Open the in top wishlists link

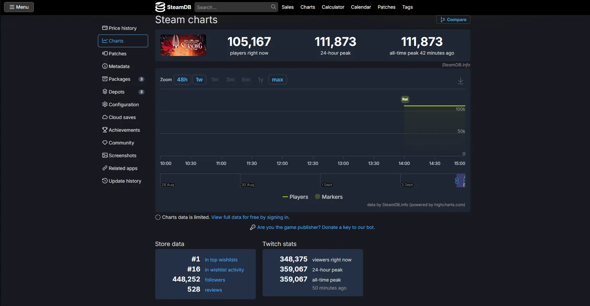[221, 260]
